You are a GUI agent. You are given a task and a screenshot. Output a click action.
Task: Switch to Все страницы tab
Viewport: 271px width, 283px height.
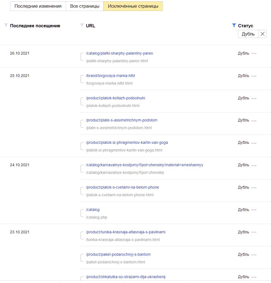(85, 6)
